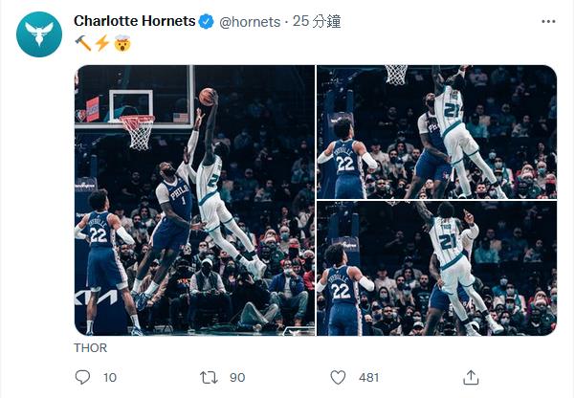Open the top-right game photo

point(436,131)
